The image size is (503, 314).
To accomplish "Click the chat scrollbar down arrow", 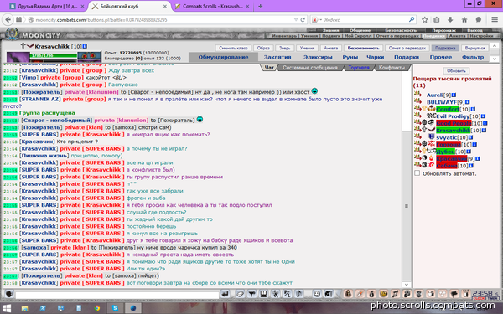I will pyautogui.click(x=406, y=284).
